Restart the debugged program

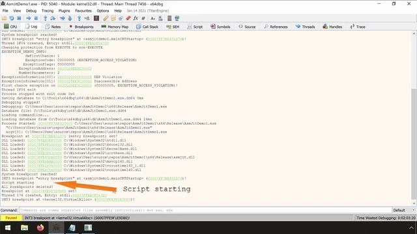pyautogui.click(x=12, y=18)
